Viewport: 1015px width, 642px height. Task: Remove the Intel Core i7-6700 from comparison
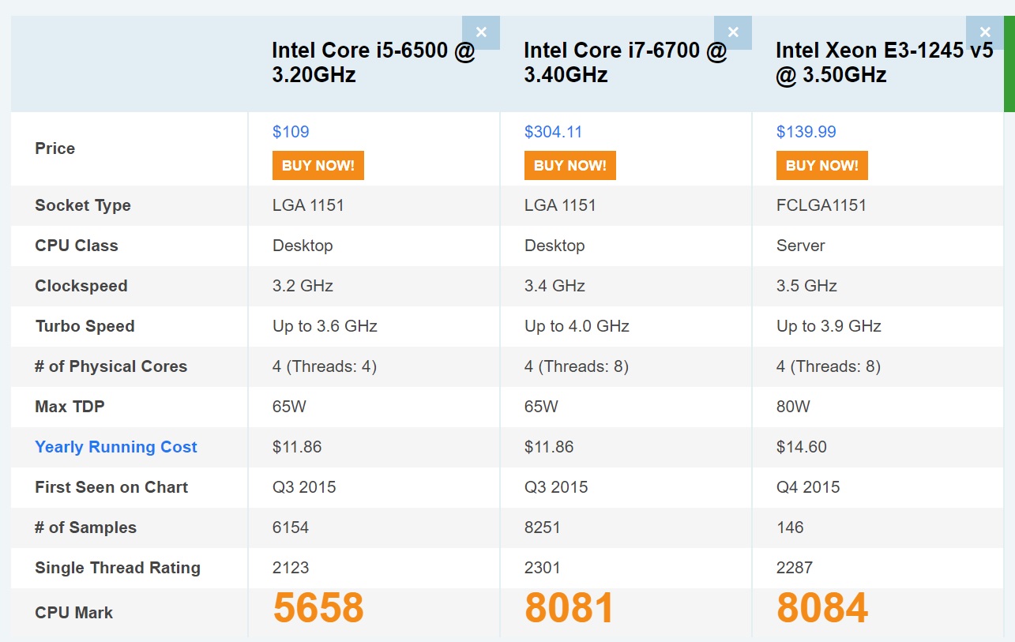pyautogui.click(x=733, y=32)
